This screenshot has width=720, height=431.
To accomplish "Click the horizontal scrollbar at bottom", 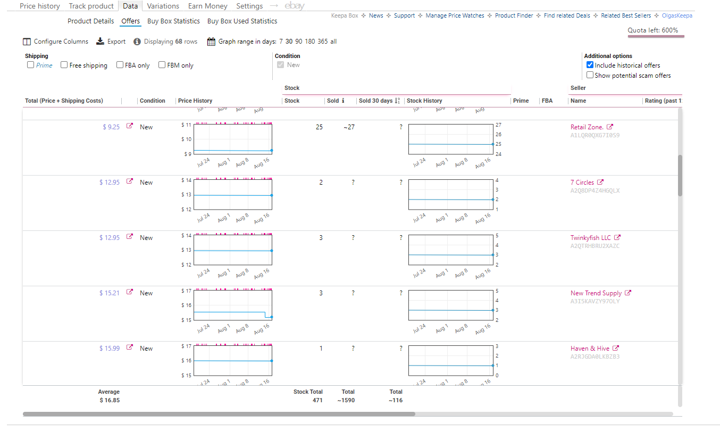I will point(219,413).
